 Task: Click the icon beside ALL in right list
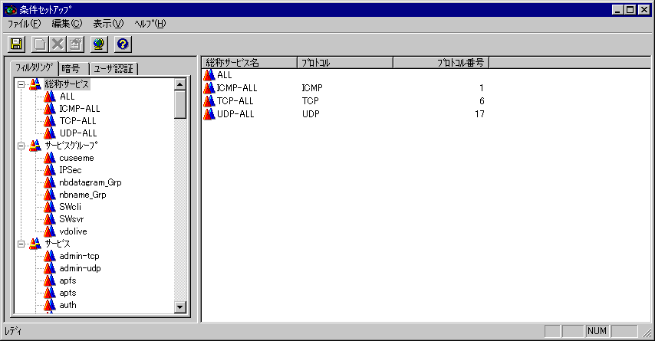coord(209,75)
